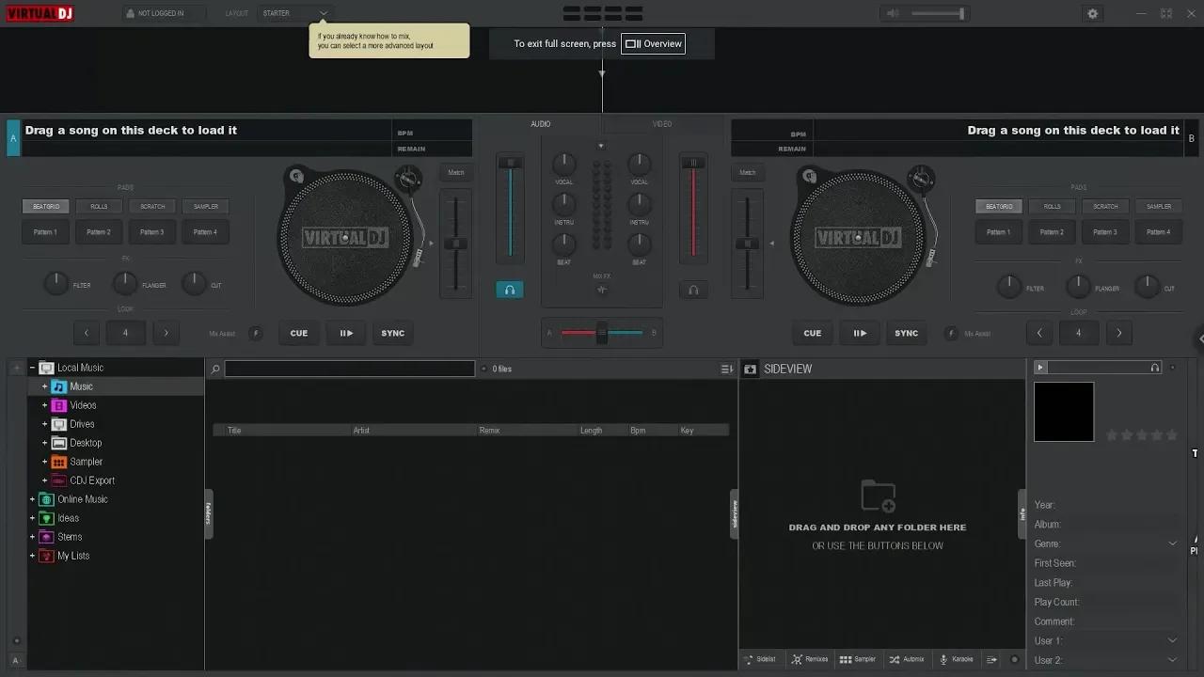This screenshot has height=677, width=1204.
Task: Click the crossfader between decks A and B
Action: [x=602, y=332]
